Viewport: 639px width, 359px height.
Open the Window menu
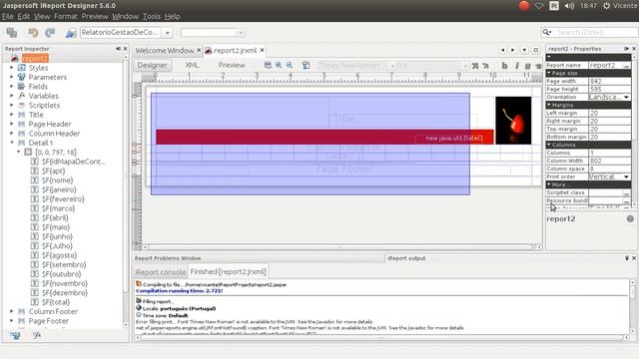click(x=125, y=16)
